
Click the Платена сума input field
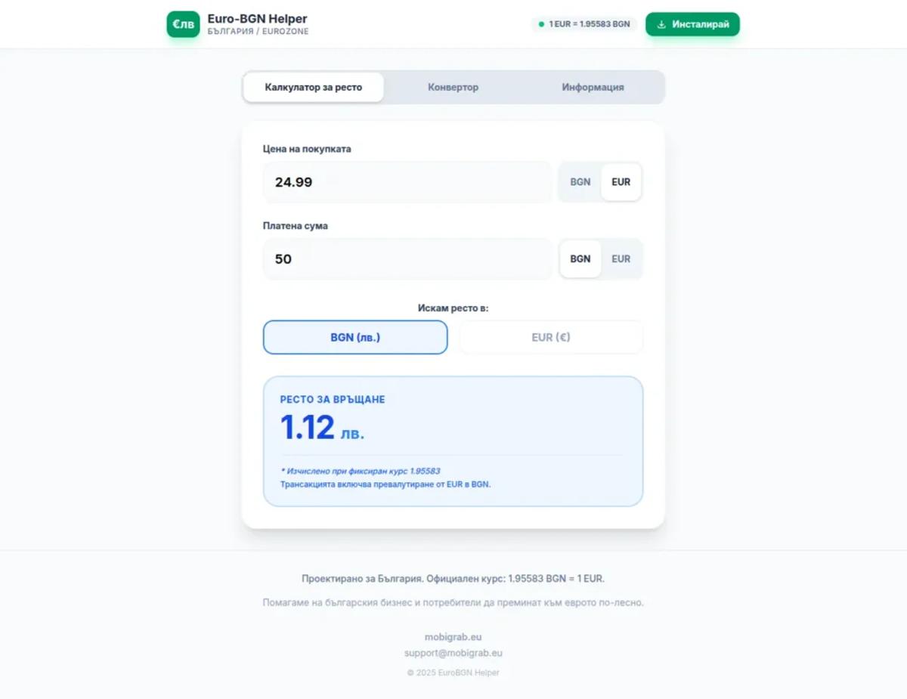click(x=407, y=259)
